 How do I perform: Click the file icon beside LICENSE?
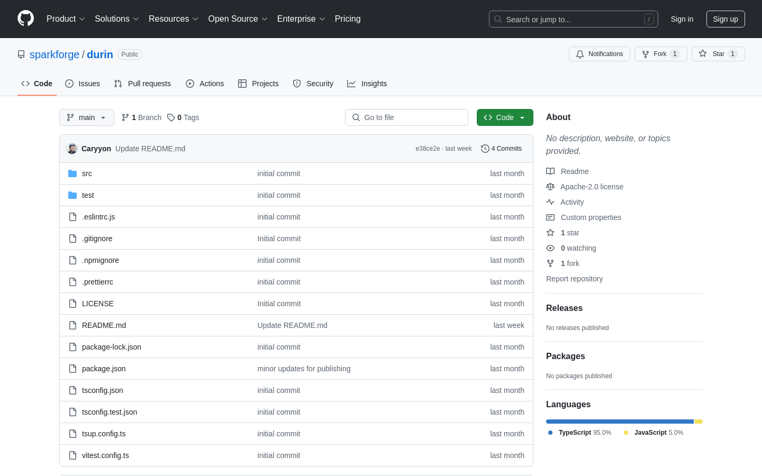(x=72, y=304)
